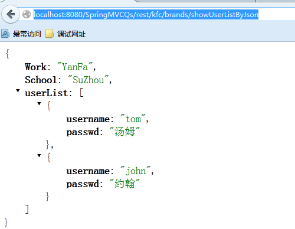Click the "汤姆" passwd value
Screen dimensions: 295x229
coord(124,132)
